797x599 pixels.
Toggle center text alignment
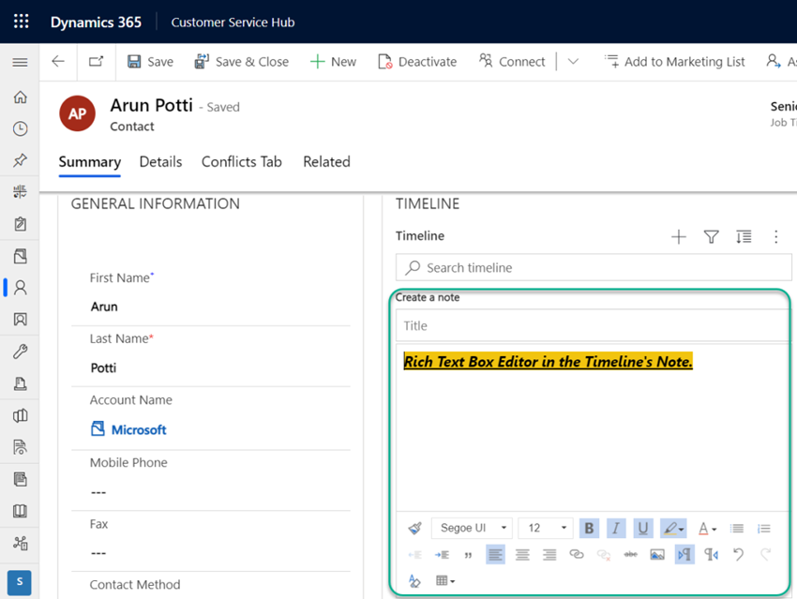[x=521, y=554]
